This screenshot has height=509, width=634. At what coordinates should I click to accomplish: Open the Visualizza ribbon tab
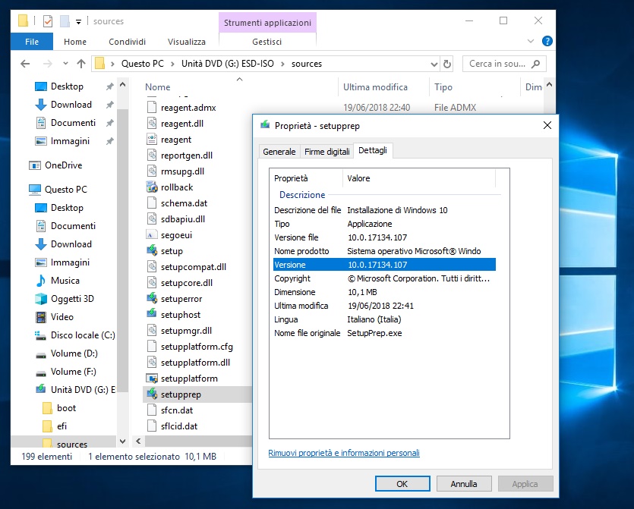pos(186,42)
